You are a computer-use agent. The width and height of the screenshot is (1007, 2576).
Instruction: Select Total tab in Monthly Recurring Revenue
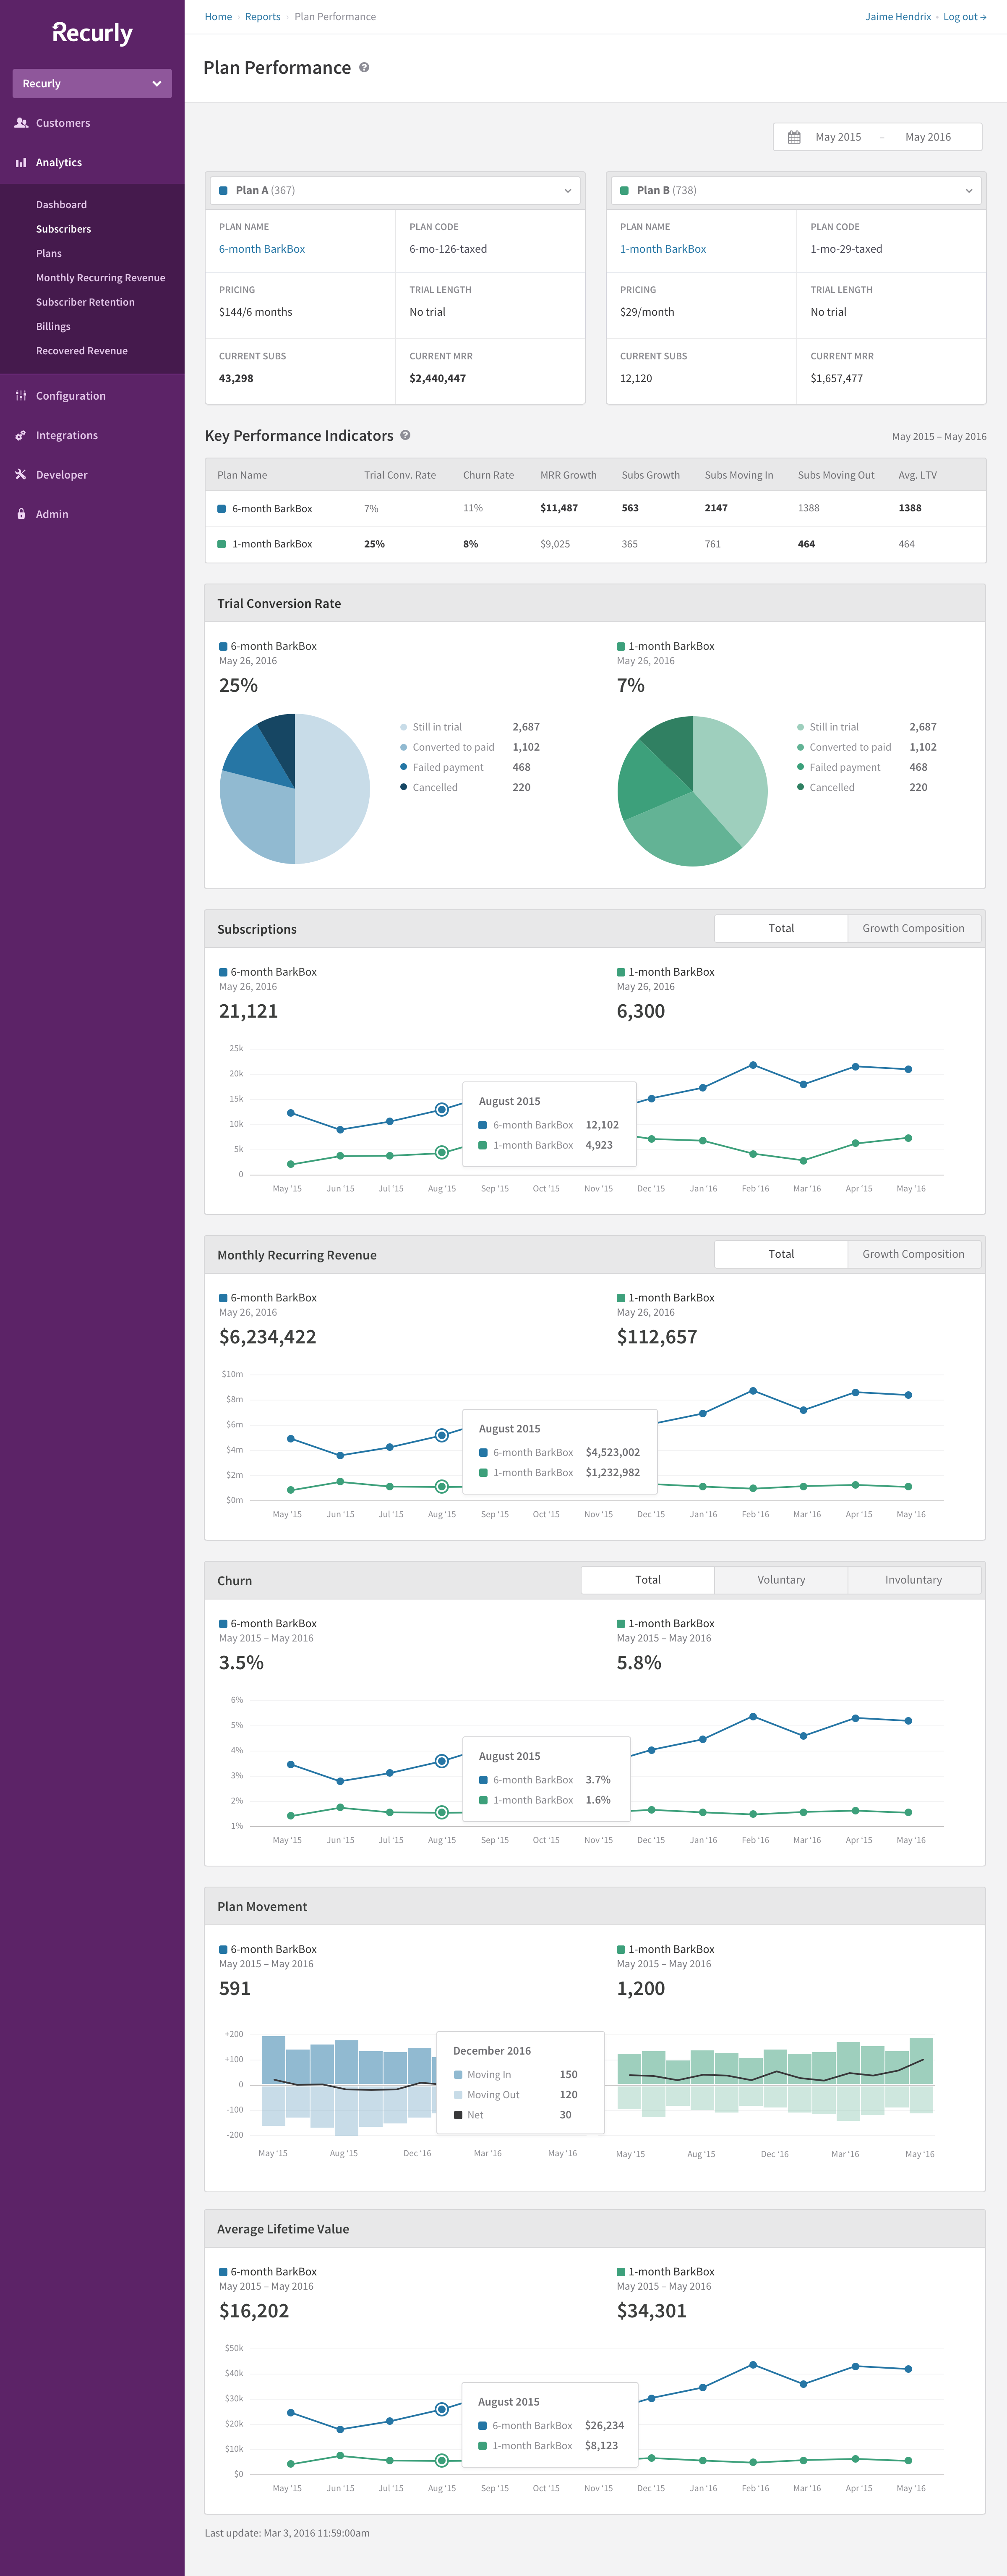(781, 1254)
